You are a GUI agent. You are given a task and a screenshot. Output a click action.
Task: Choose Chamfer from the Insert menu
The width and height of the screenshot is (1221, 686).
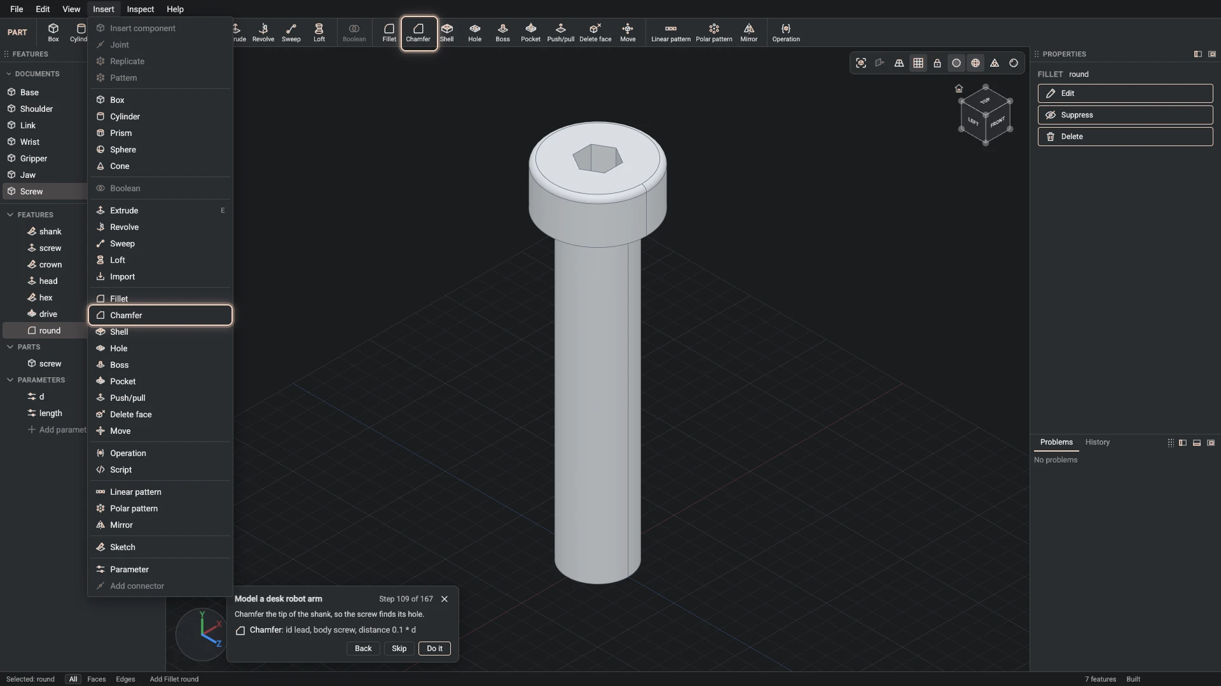[160, 315]
